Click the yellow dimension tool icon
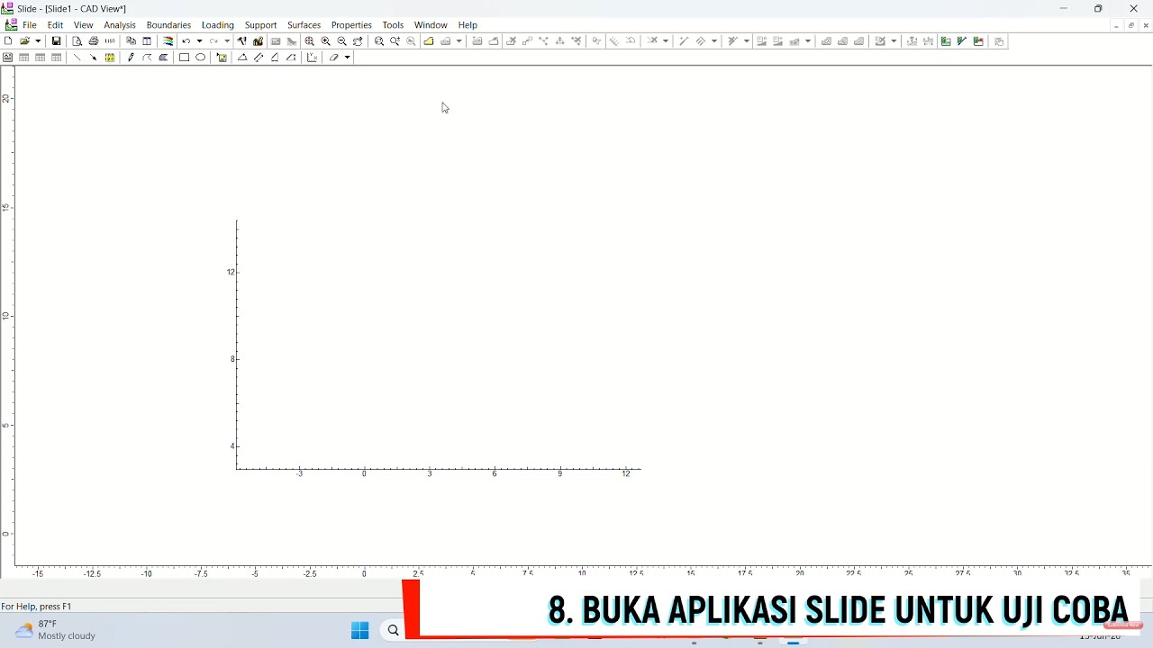The image size is (1153, 648). pyautogui.click(x=110, y=58)
